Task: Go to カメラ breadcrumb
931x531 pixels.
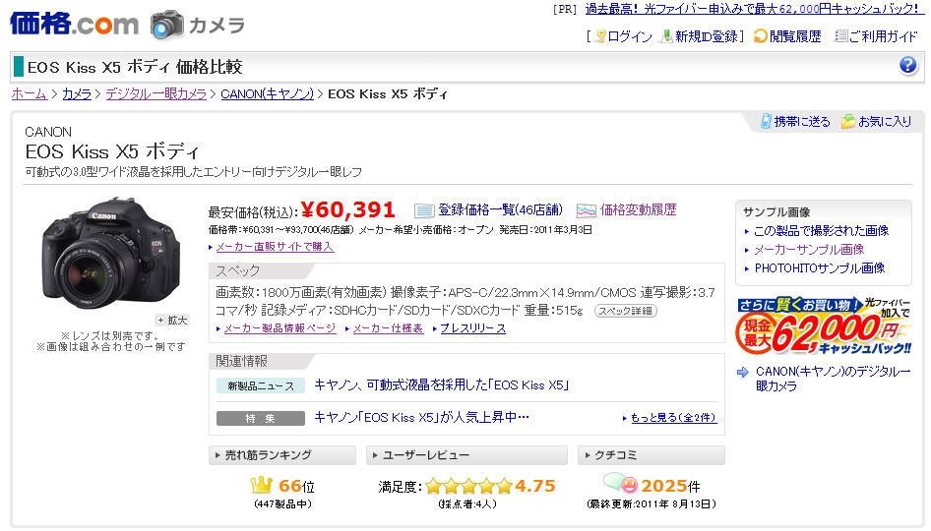Action: pyautogui.click(x=77, y=93)
